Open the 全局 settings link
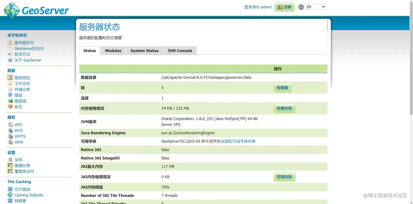413x204 pixels. (19, 160)
